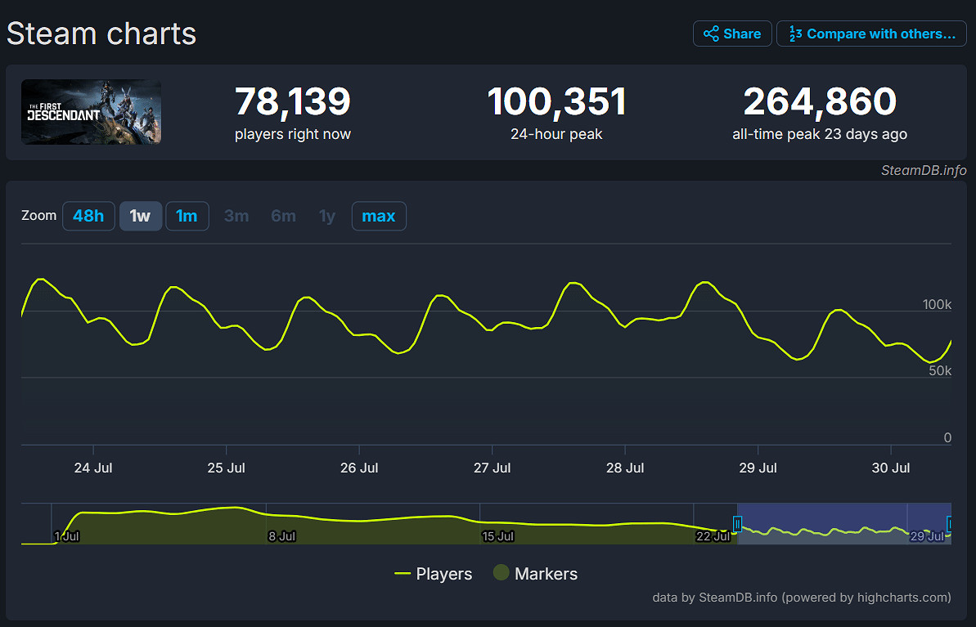
Task: Switch zoom to 1m
Action: click(187, 216)
